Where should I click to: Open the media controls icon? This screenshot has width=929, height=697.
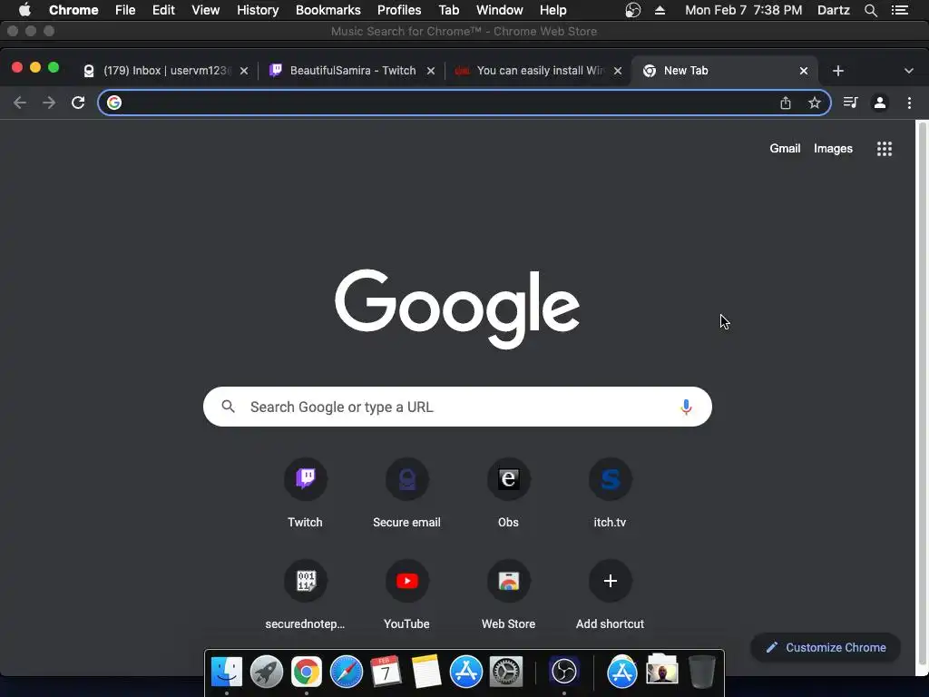click(x=850, y=103)
